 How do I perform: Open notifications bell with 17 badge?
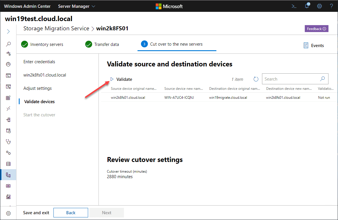[307, 6]
